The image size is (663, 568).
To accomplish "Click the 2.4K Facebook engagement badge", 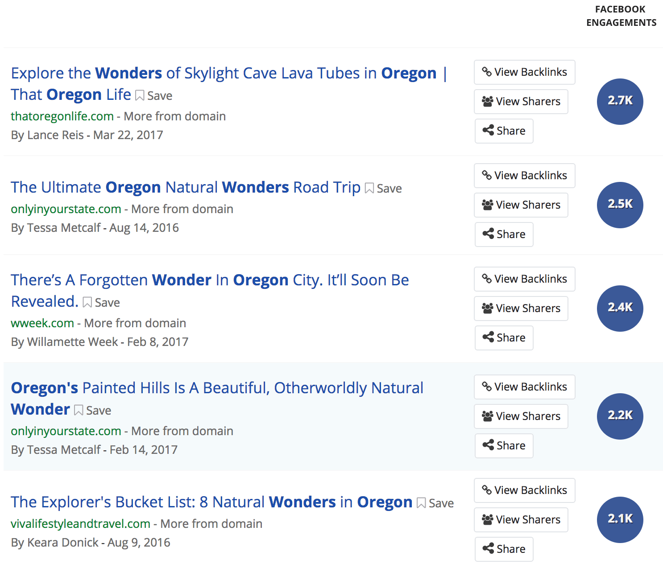I will 620,308.
